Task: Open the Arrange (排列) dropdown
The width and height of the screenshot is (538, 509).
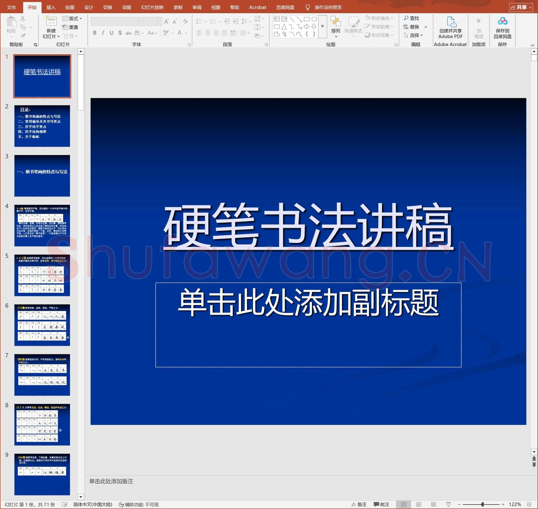Action: click(336, 27)
